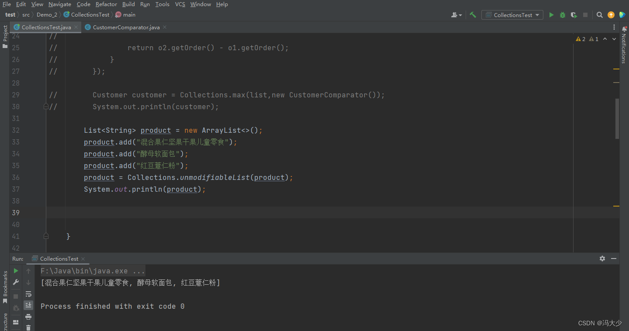Click the restore layout icon in Run panel
Viewport: 629px width, 331px height.
pyautogui.click(x=16, y=322)
